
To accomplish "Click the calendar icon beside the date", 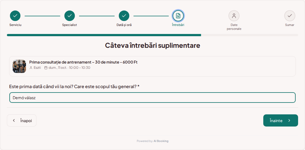I will point(46,68).
